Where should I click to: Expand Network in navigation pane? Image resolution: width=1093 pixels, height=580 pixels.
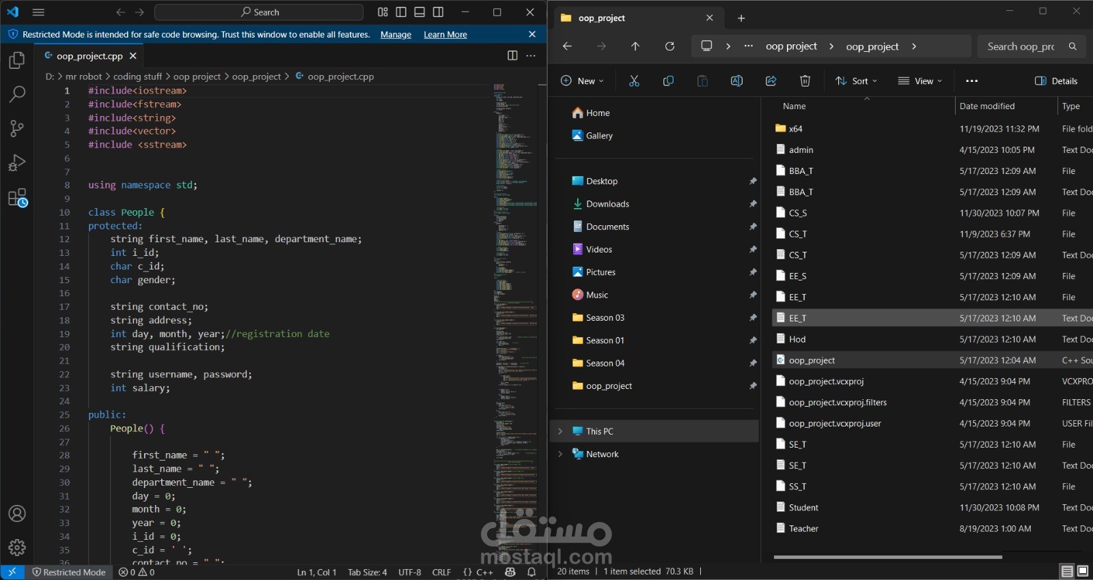point(560,454)
